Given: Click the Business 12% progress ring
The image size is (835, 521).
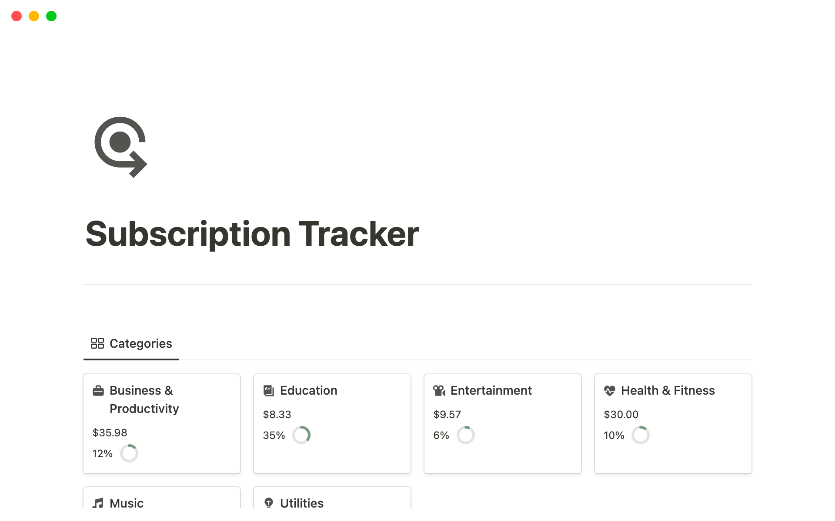Looking at the screenshot, I should tap(129, 453).
